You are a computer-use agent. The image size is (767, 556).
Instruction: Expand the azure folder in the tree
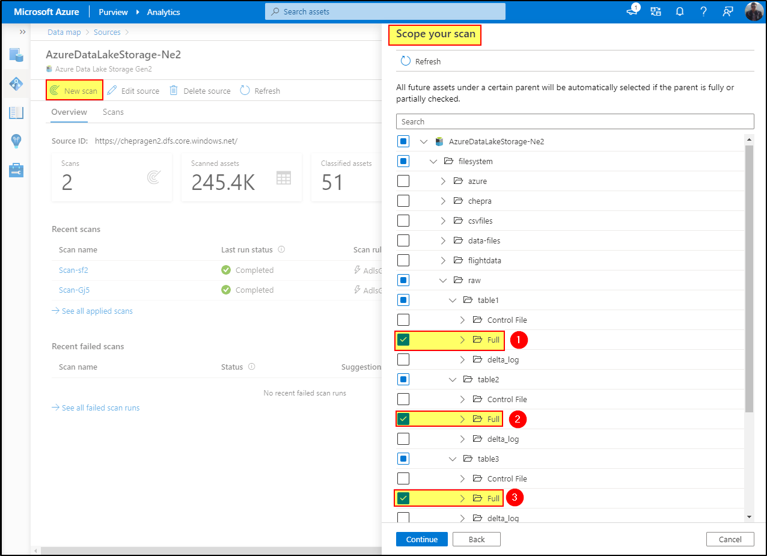point(443,180)
